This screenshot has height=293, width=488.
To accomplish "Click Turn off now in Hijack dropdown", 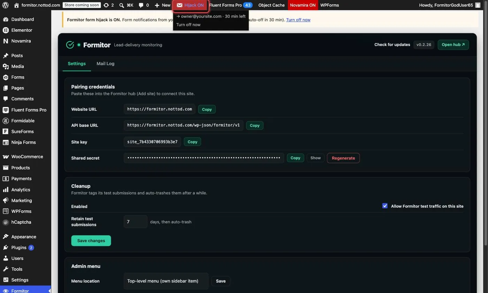I will [188, 25].
